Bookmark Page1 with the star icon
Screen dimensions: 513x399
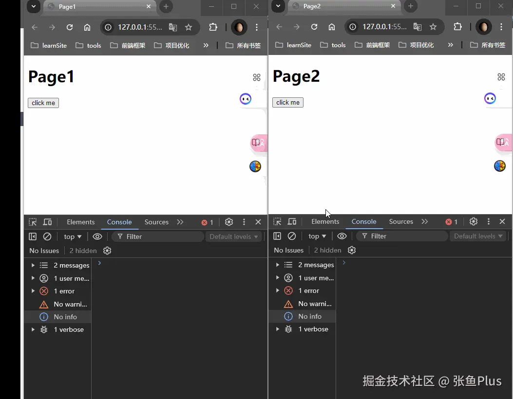click(x=189, y=27)
